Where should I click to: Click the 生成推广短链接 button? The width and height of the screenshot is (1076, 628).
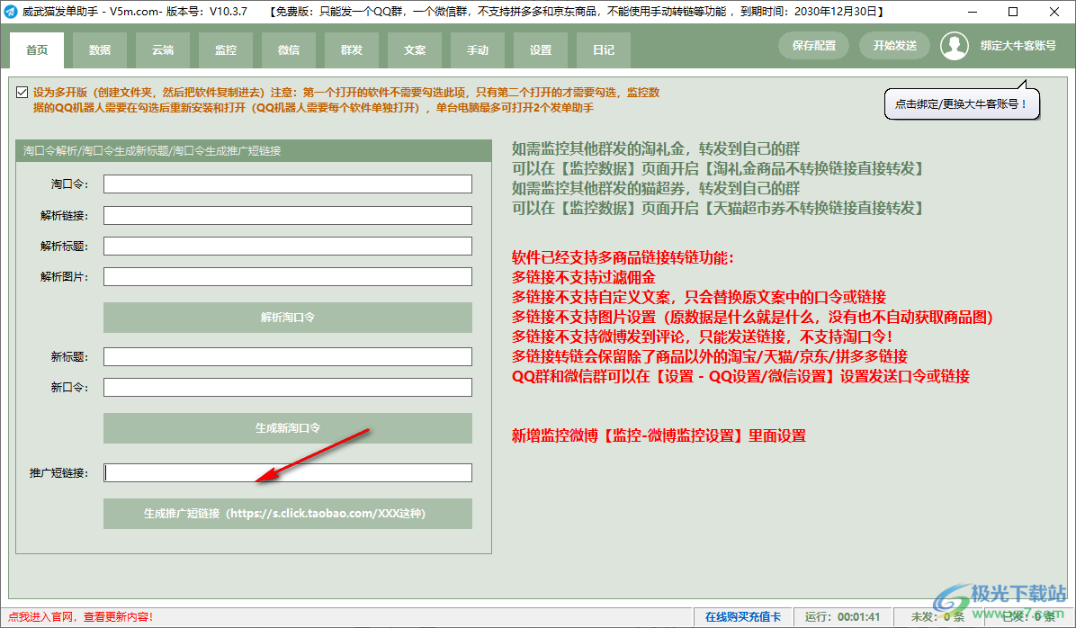(x=288, y=514)
